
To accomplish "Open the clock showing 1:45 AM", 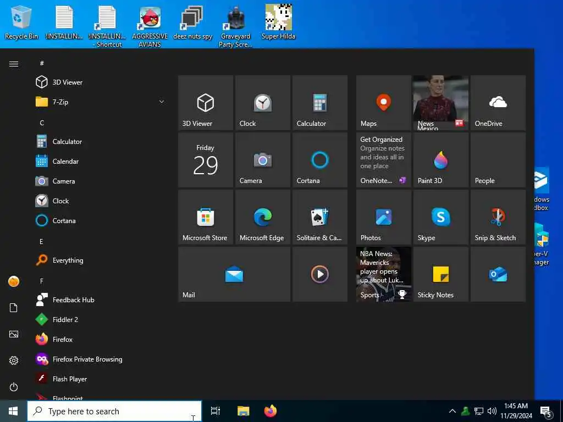I will [x=516, y=411].
